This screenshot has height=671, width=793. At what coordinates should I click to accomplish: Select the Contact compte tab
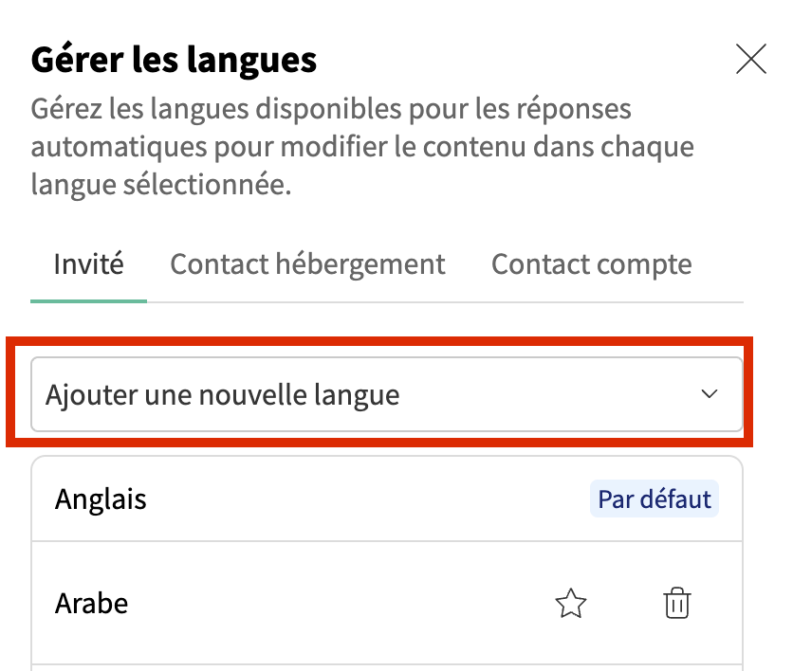tap(591, 263)
